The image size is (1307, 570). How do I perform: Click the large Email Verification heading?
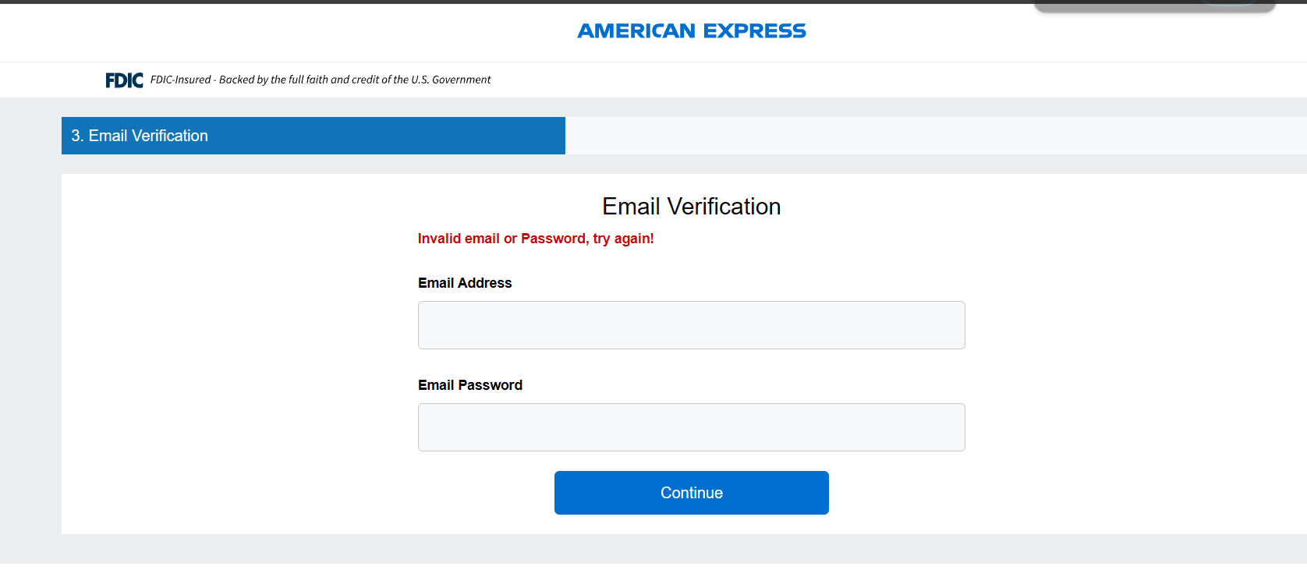click(691, 207)
